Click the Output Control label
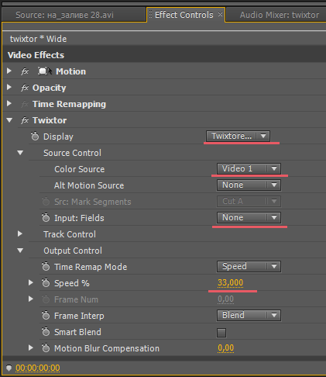326x377 pixels. (x=73, y=251)
